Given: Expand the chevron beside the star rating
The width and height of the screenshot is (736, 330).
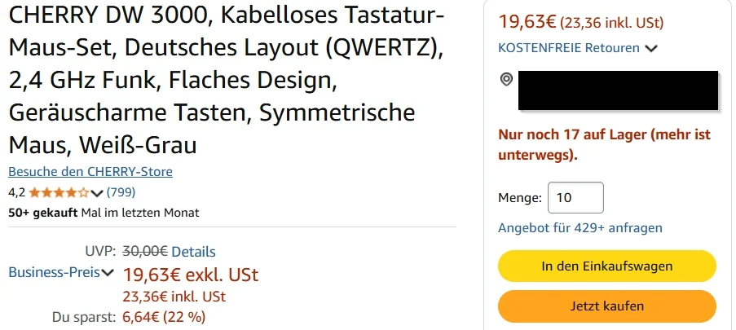Looking at the screenshot, I should pyautogui.click(x=97, y=193).
